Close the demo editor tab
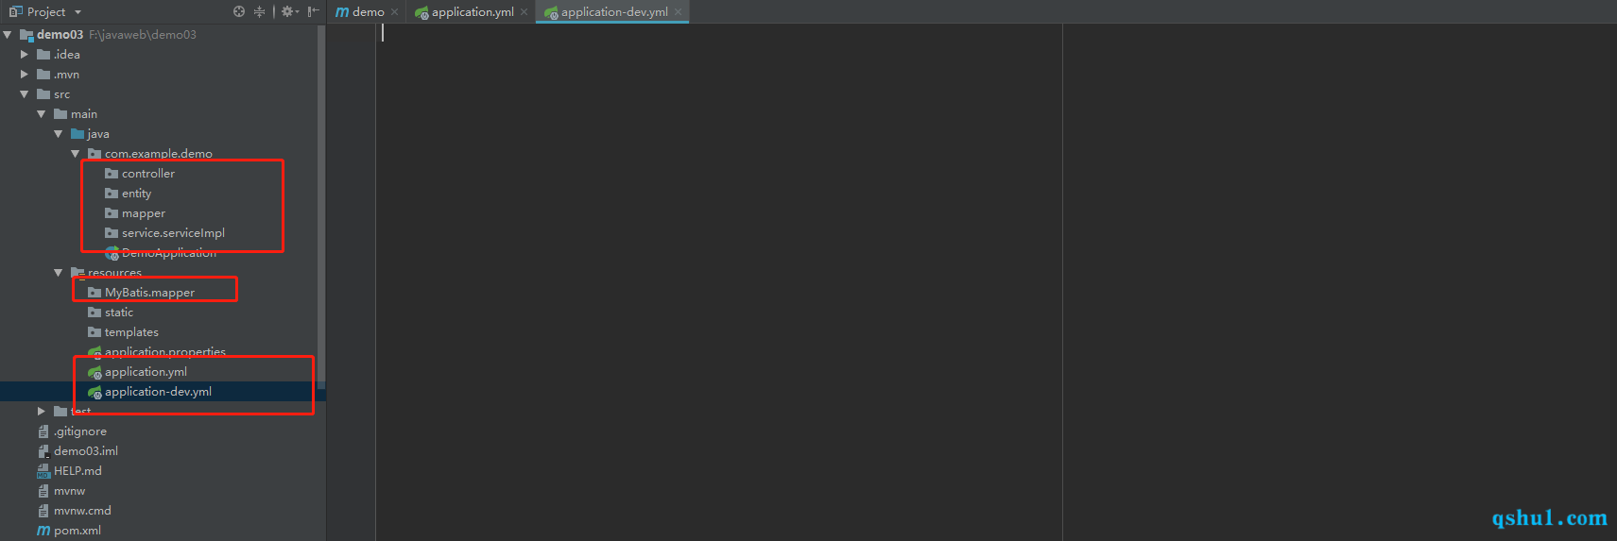 tap(394, 12)
